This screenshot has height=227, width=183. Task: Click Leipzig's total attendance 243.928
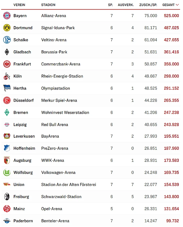click(171, 124)
